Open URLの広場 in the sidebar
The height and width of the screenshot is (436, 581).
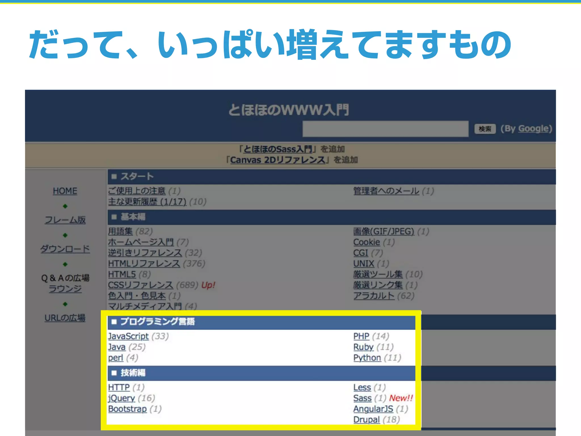coord(65,318)
